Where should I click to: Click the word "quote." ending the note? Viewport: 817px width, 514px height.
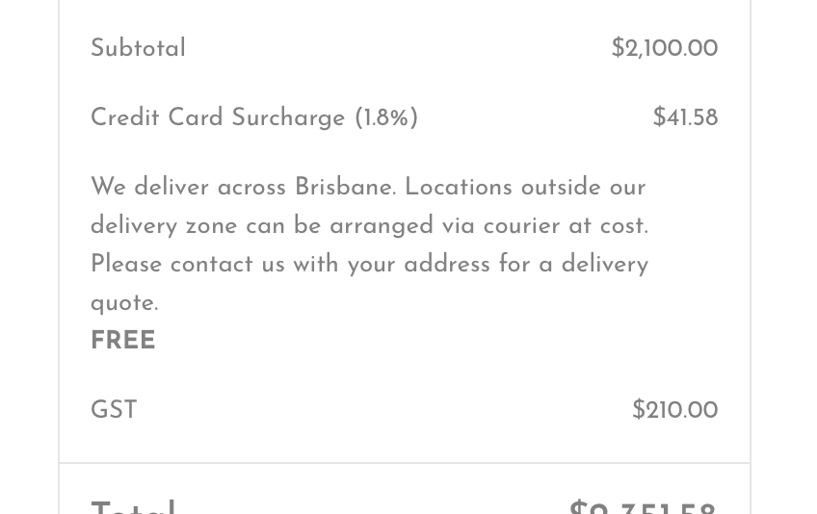(x=124, y=303)
